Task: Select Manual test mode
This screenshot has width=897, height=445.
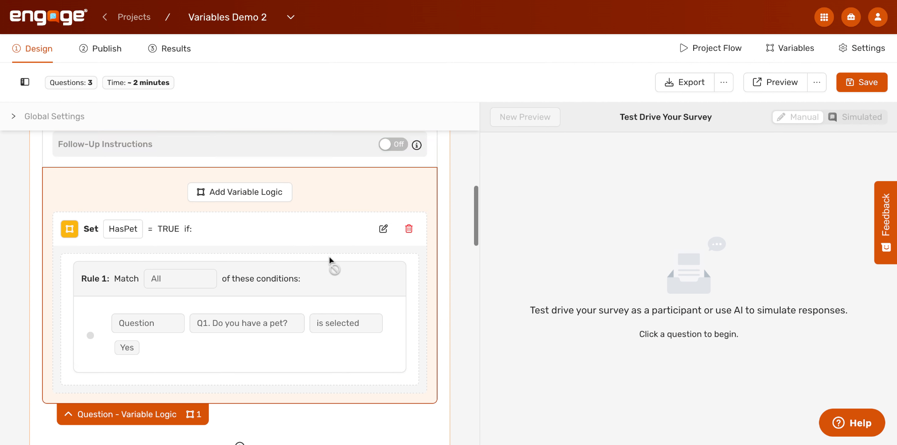Action: pyautogui.click(x=797, y=117)
